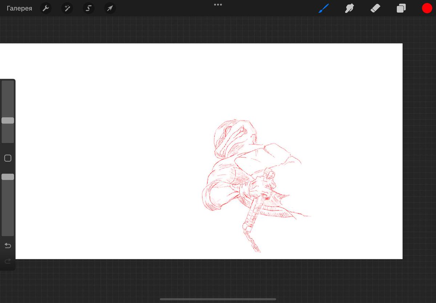Open the red active color picker
436x303 pixels.
[x=427, y=8]
